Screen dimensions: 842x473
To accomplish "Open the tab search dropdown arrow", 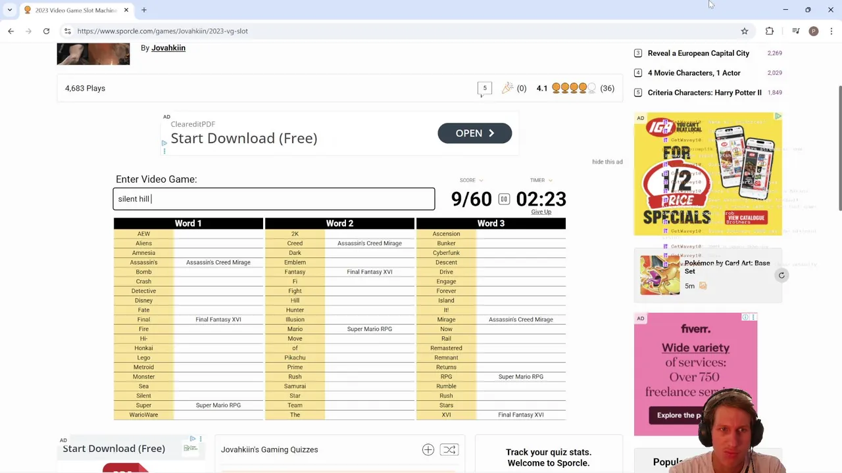I will coord(10,10).
